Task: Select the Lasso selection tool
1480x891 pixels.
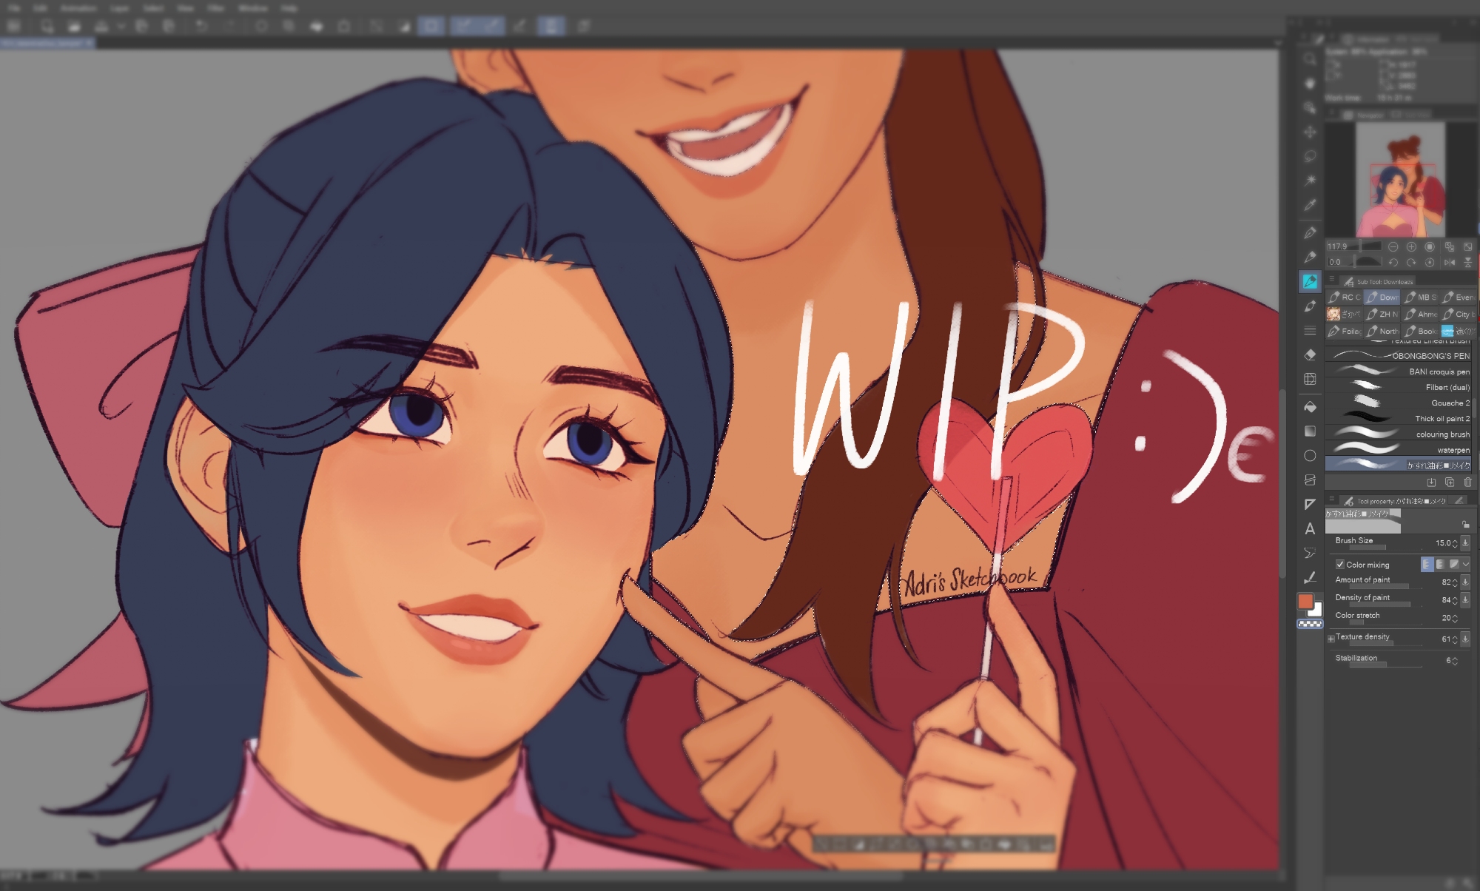Action: click(1310, 156)
